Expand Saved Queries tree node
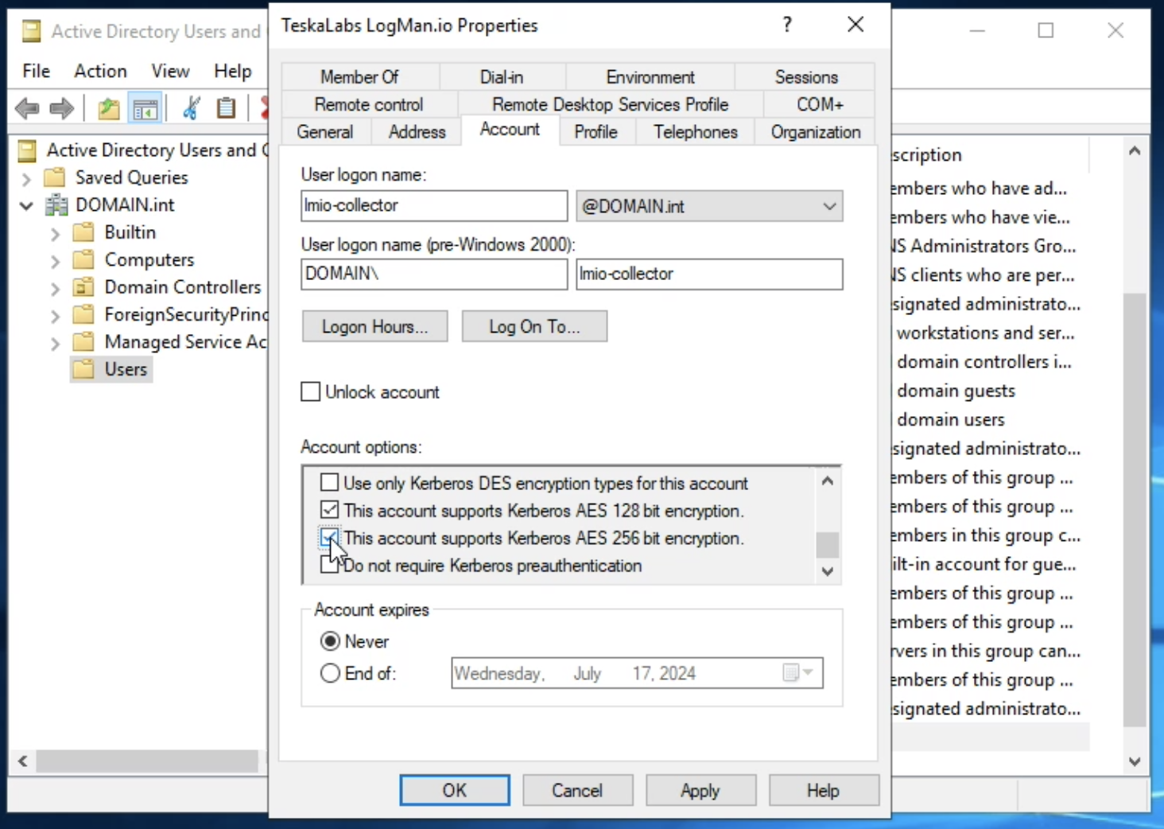The image size is (1164, 829). tap(26, 178)
